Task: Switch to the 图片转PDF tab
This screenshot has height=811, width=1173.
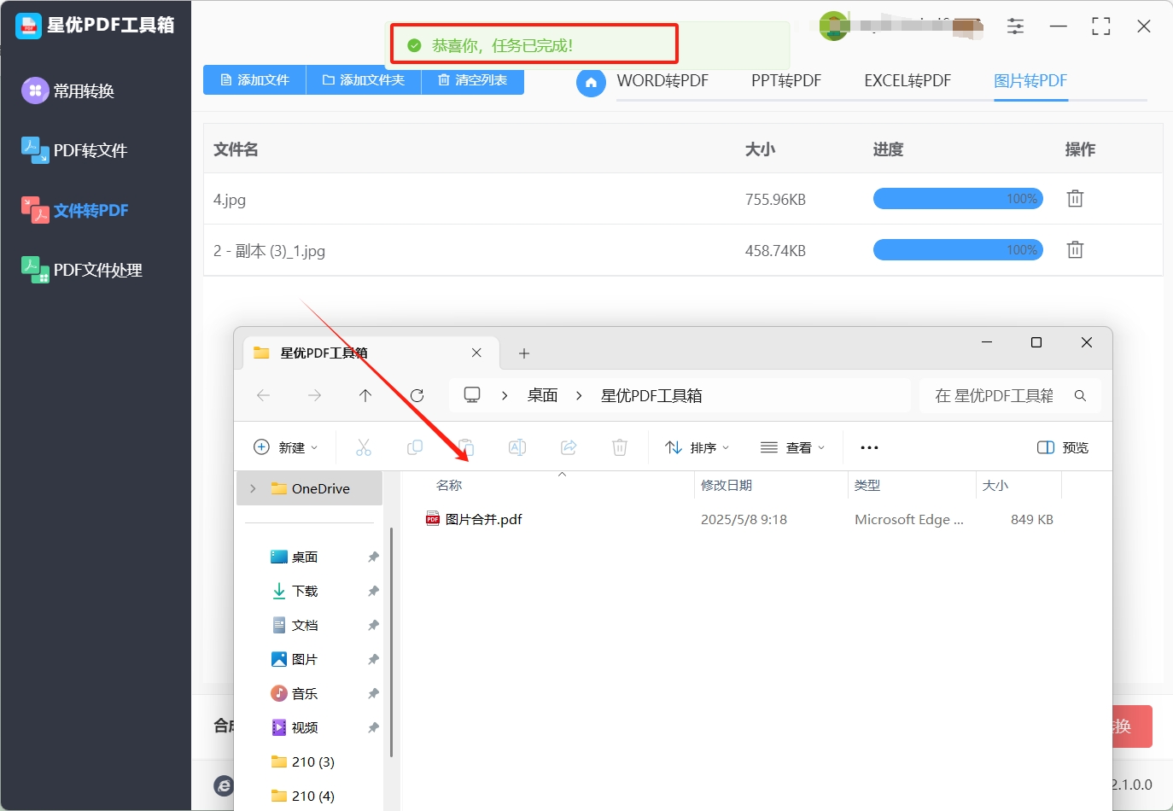Action: (1030, 80)
